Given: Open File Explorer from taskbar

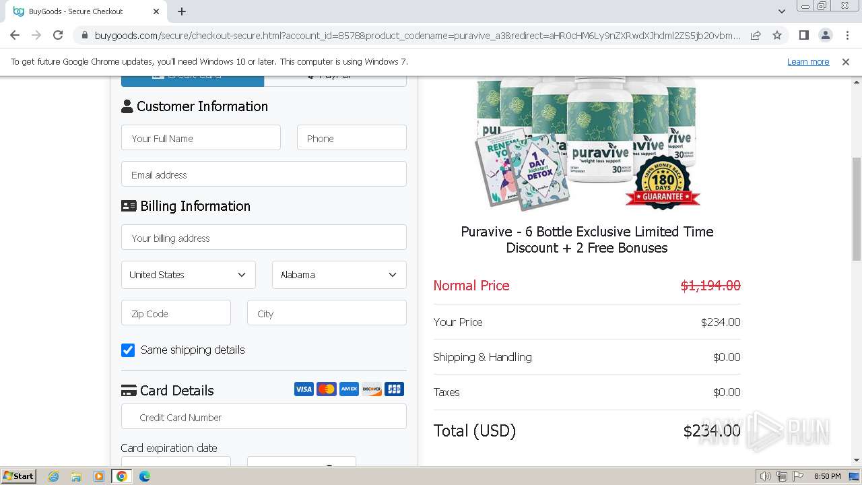Looking at the screenshot, I should [x=76, y=476].
